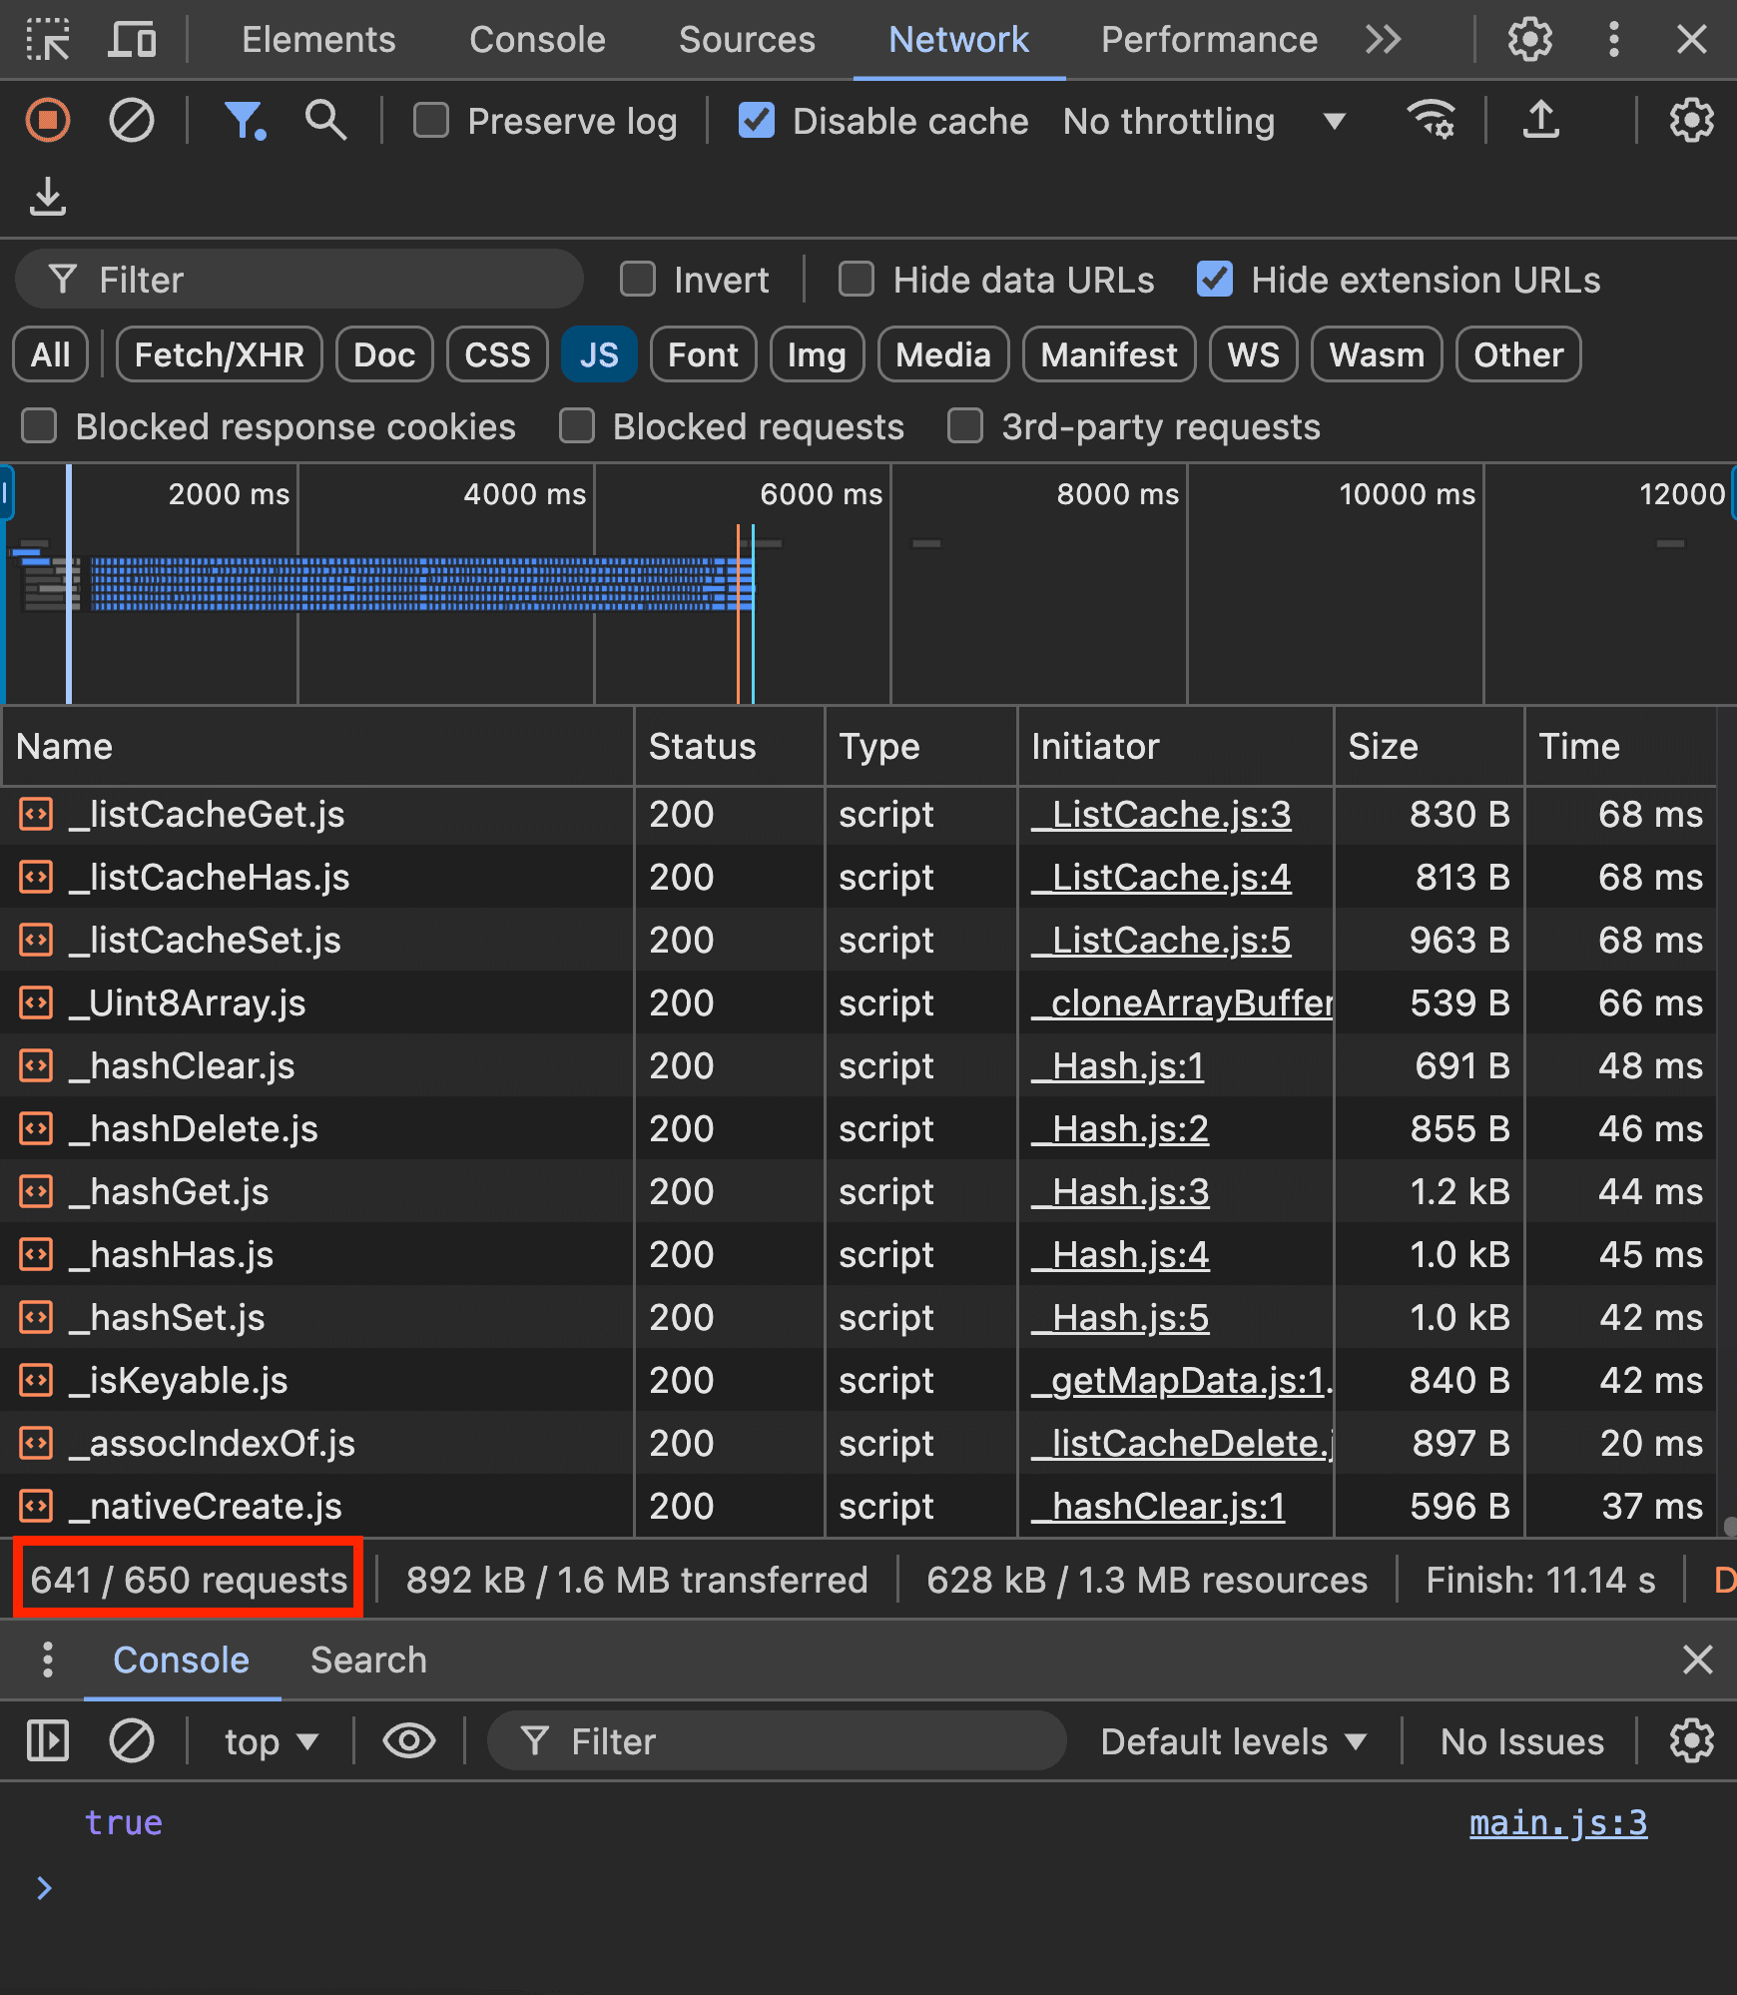This screenshot has height=1995, width=1737.
Task: Select the Fetch/XHR filter button
Action: tap(219, 354)
